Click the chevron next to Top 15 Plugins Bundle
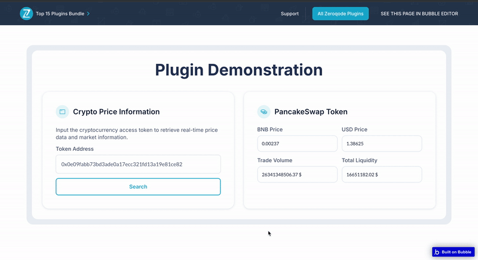The width and height of the screenshot is (478, 260). pyautogui.click(x=88, y=14)
